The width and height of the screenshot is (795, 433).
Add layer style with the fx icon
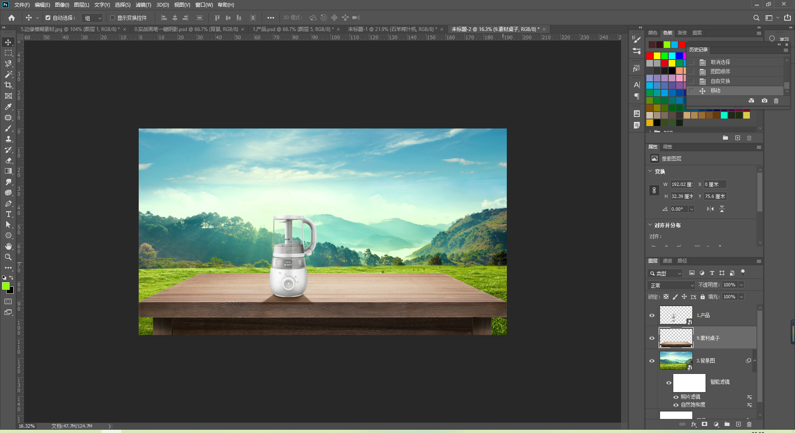click(x=694, y=424)
